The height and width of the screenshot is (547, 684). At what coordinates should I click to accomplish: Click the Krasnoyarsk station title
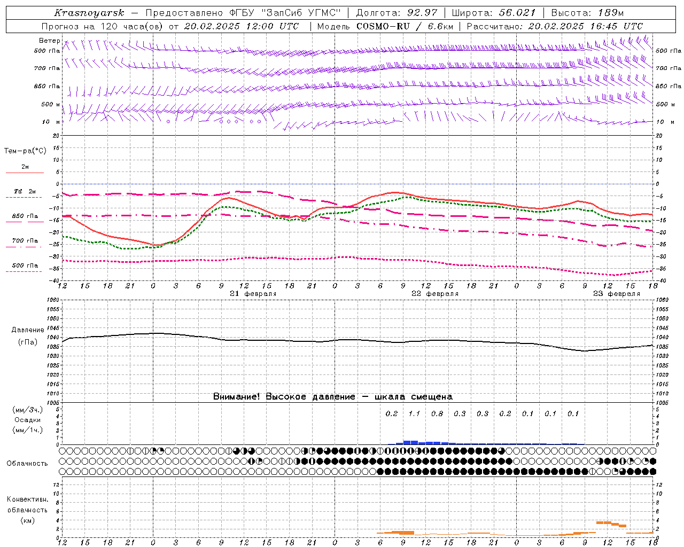tap(89, 13)
